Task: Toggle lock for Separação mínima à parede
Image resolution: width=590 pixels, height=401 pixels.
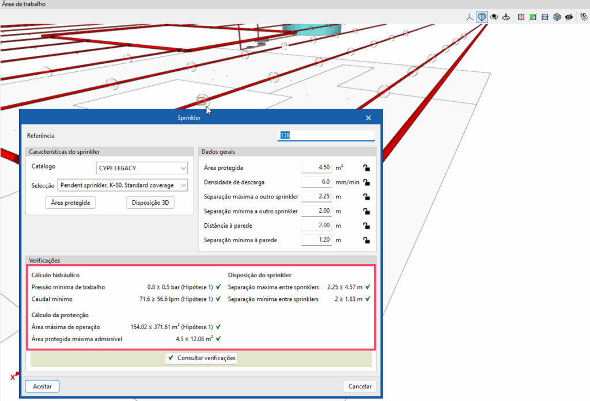Action: pos(366,240)
